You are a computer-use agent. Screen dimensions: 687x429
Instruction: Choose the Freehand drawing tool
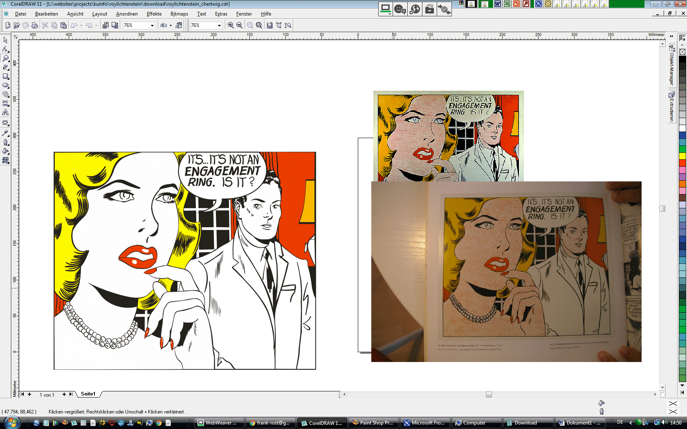coord(5,67)
